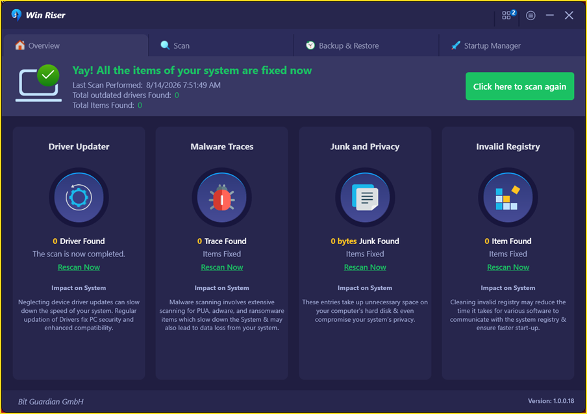Image resolution: width=587 pixels, height=414 pixels.
Task: Click the '0 Item Found' text
Action: click(x=508, y=241)
